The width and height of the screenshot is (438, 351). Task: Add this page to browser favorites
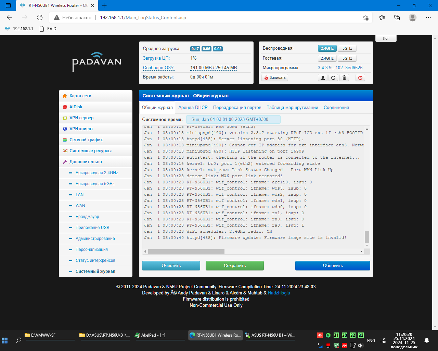click(x=365, y=17)
